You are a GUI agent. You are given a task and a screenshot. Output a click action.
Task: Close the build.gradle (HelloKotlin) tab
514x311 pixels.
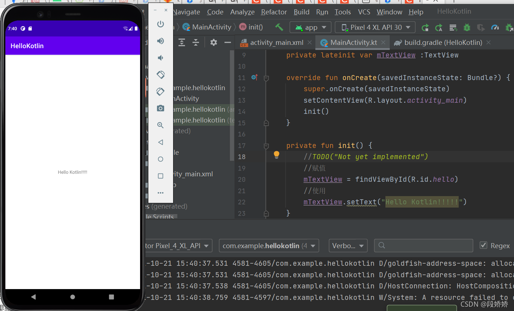coord(488,42)
